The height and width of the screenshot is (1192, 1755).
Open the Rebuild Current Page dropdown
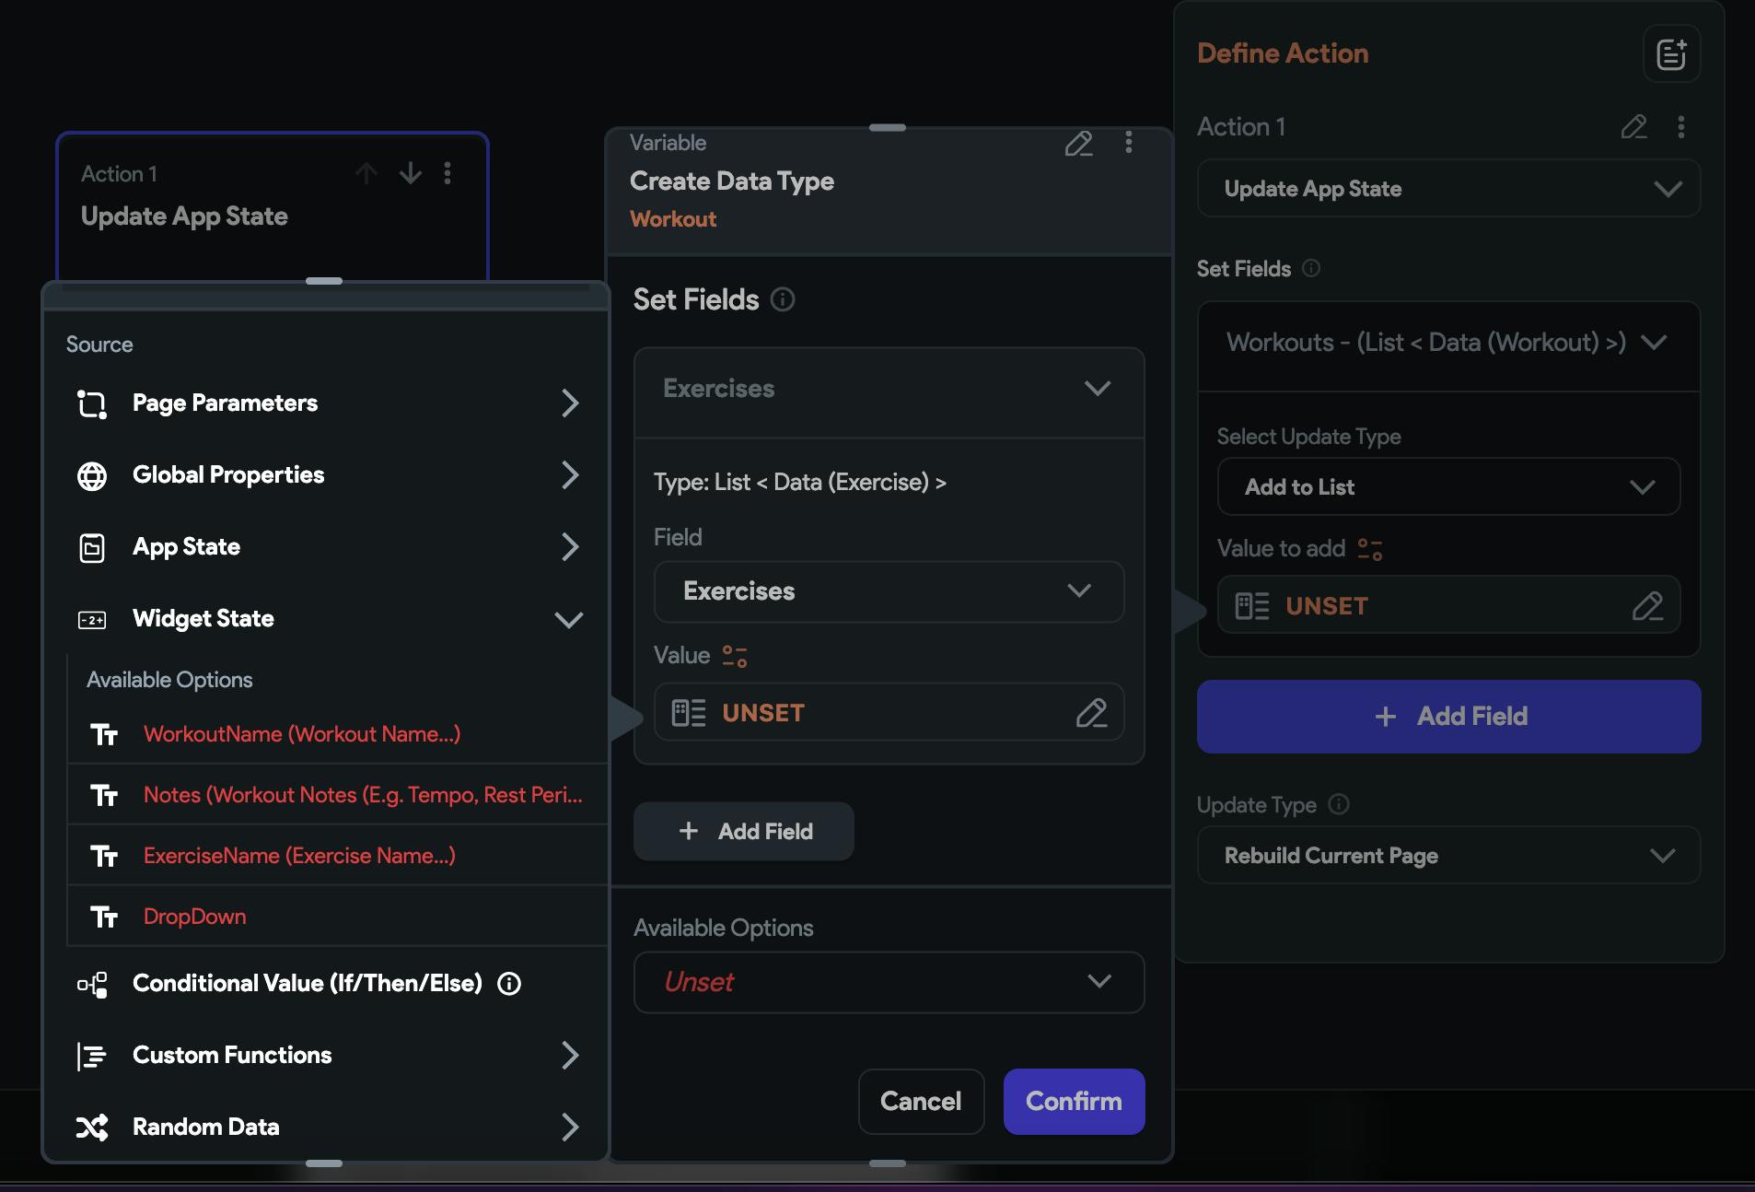[1447, 856]
